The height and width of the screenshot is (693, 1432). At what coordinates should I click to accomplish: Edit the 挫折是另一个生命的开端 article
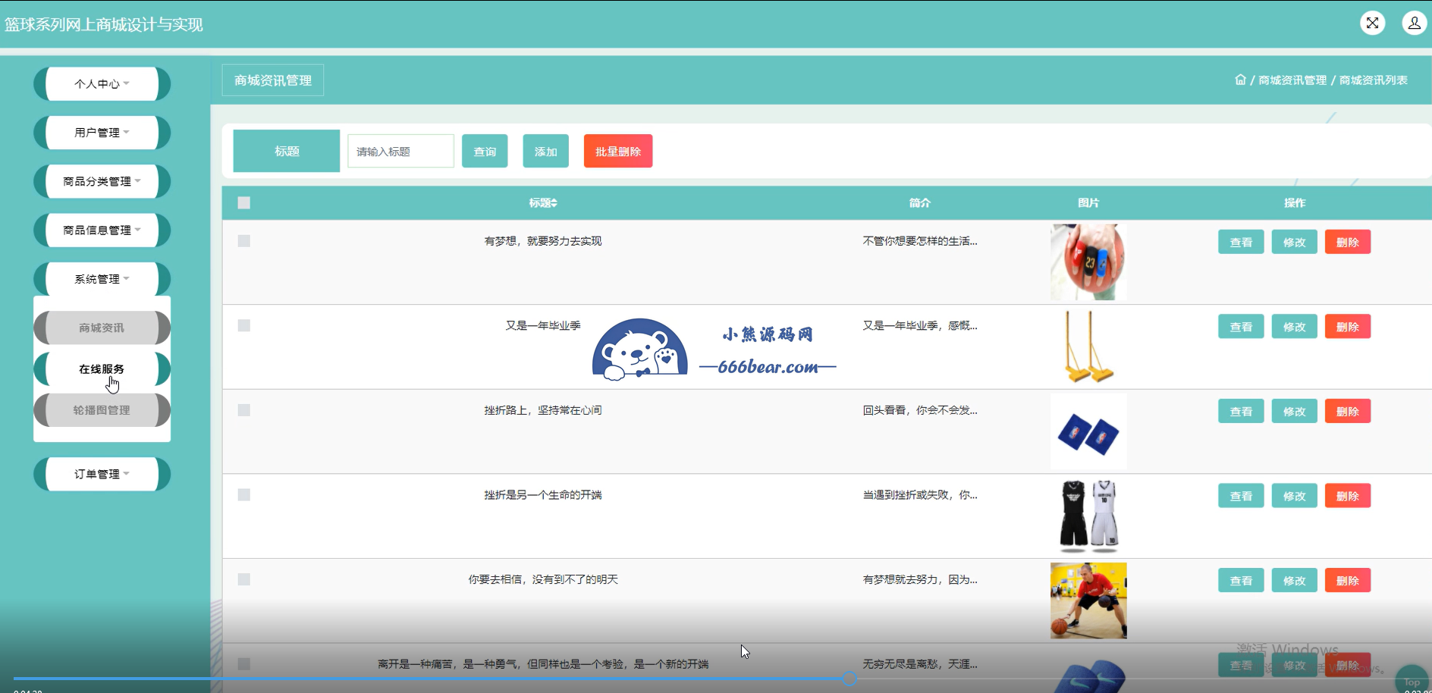(1294, 496)
